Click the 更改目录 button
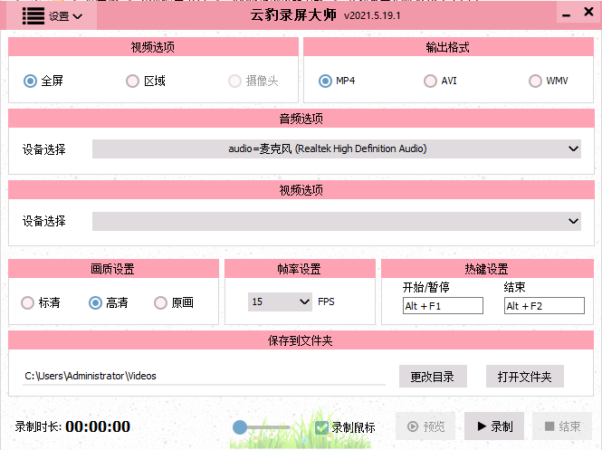This screenshot has height=450, width=602. pos(433,377)
